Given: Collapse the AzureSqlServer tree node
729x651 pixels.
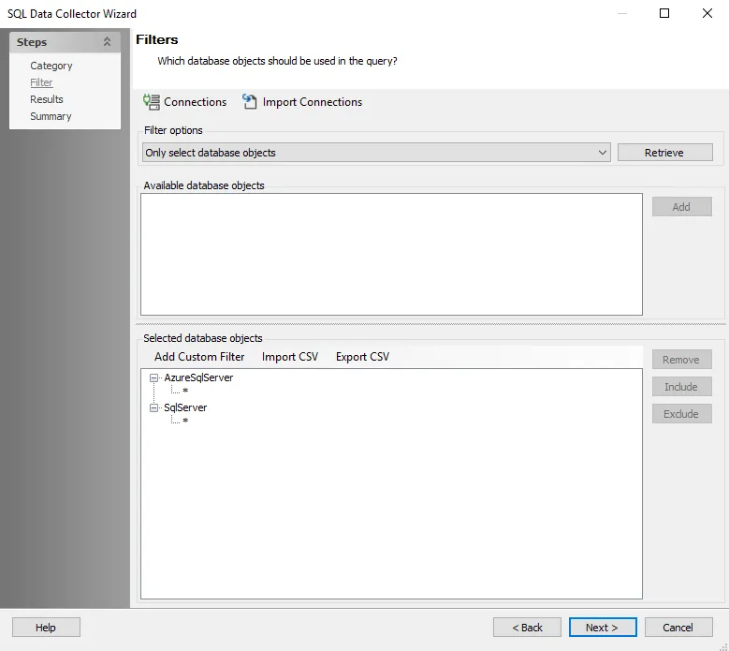Looking at the screenshot, I should (x=153, y=377).
